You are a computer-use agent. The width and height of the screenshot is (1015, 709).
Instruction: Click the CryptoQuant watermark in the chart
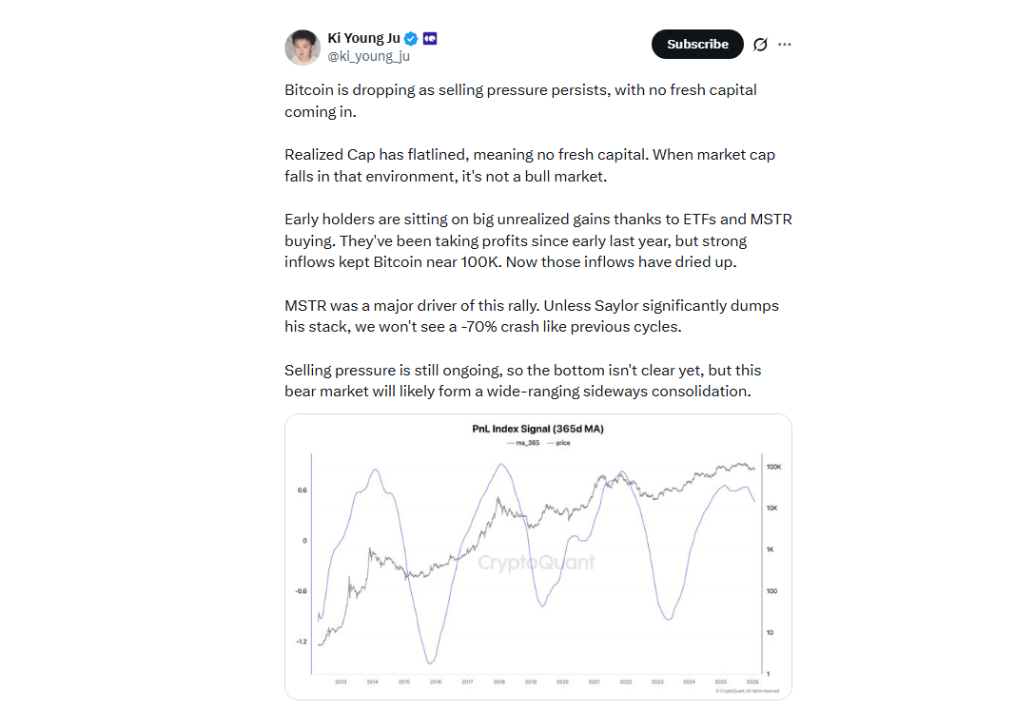click(537, 563)
